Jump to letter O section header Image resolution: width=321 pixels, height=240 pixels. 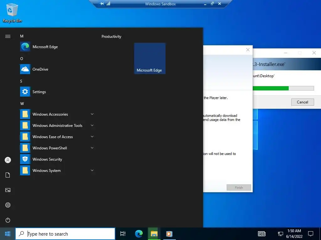click(x=22, y=59)
